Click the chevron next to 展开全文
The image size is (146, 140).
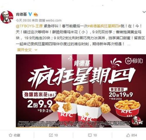pyautogui.click(x=36, y=50)
